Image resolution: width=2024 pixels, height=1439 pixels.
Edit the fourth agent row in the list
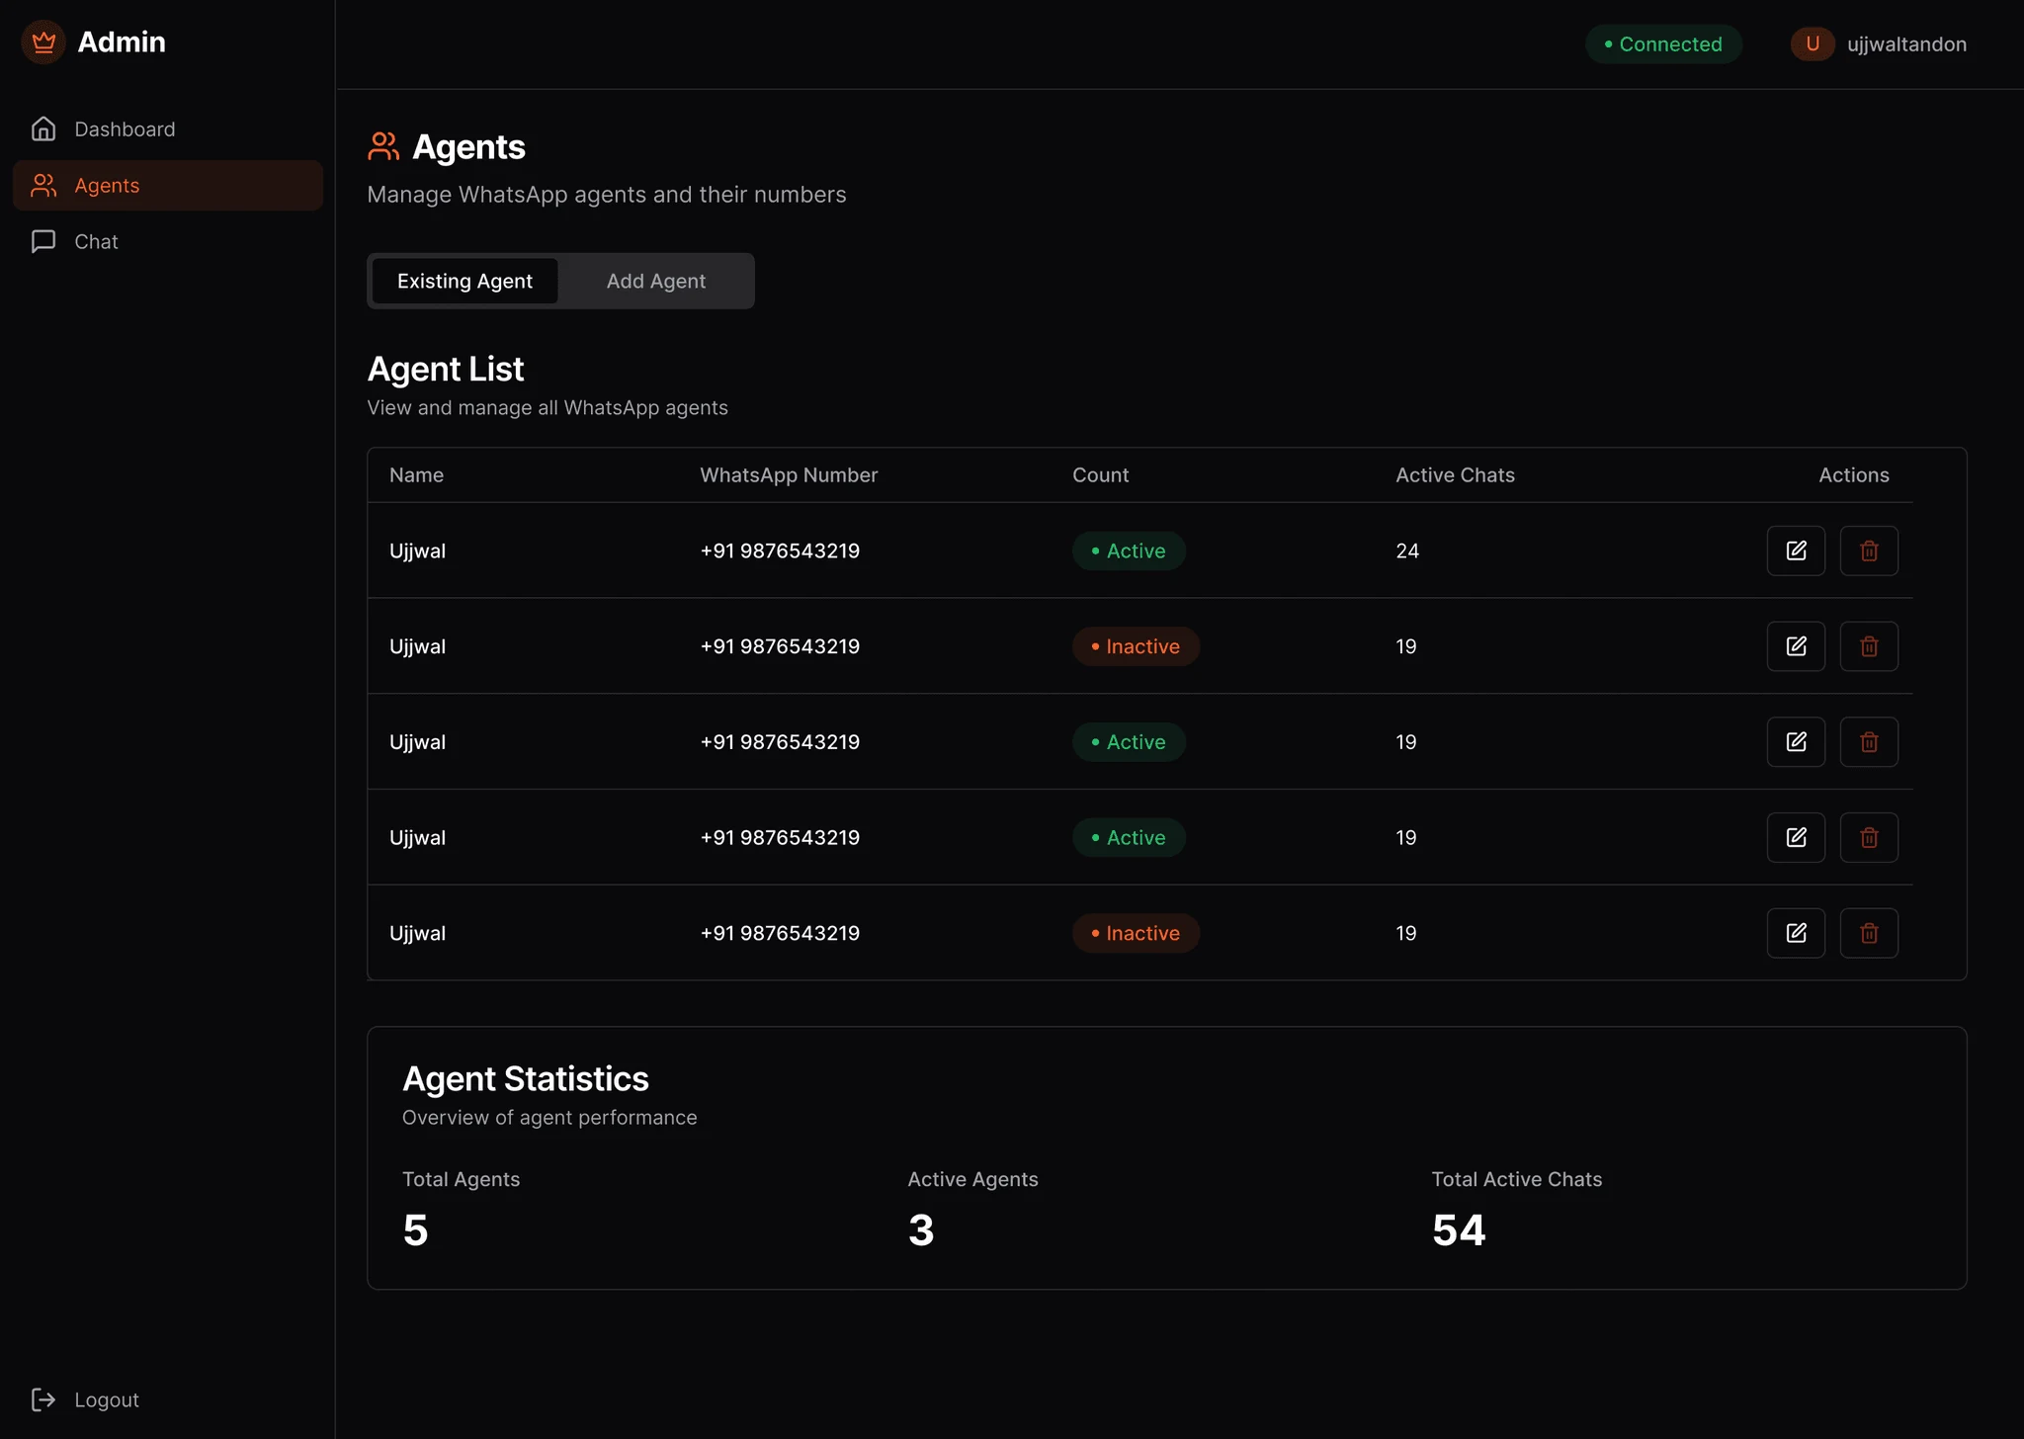1796,837
